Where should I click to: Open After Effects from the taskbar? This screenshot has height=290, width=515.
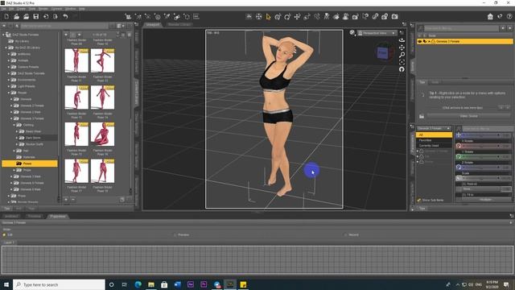(x=191, y=284)
